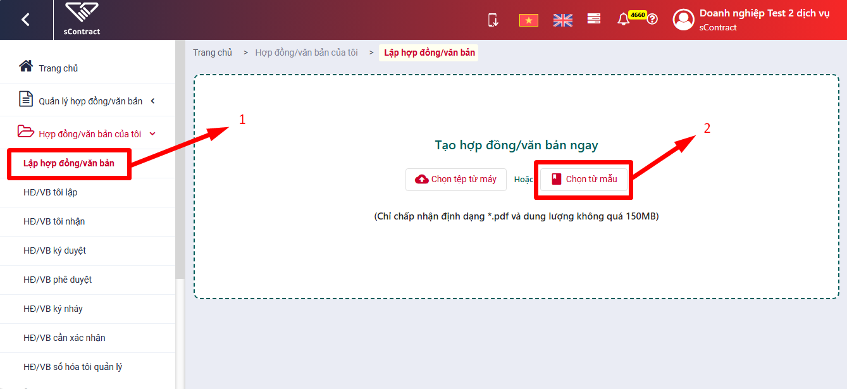
Task: Click the Tạo hợp đồng/văn bản ngay heading
Action: point(516,145)
